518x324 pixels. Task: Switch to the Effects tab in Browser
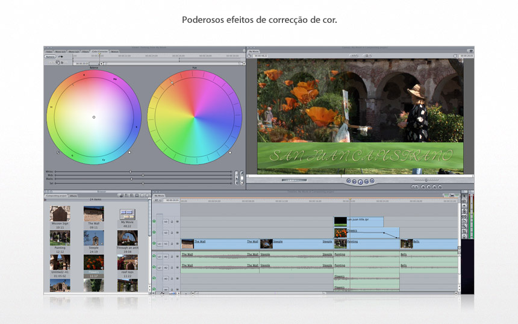[73, 196]
